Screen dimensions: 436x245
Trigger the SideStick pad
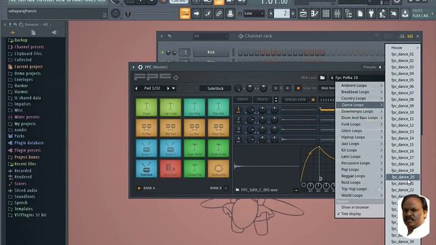tap(146, 169)
